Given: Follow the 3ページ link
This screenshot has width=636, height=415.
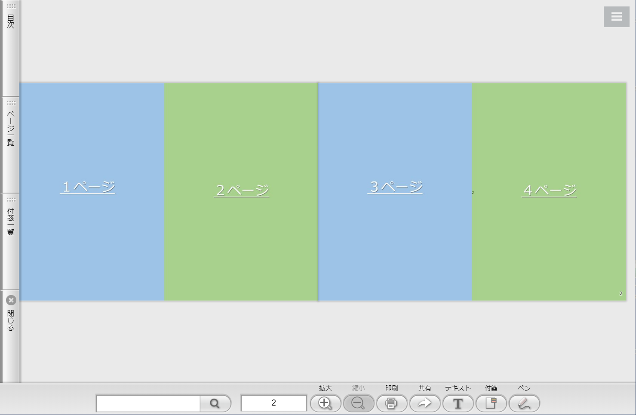Looking at the screenshot, I should (x=395, y=187).
